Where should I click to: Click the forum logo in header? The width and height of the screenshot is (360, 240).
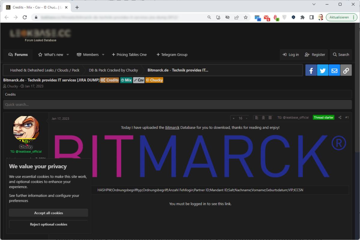click(40, 35)
